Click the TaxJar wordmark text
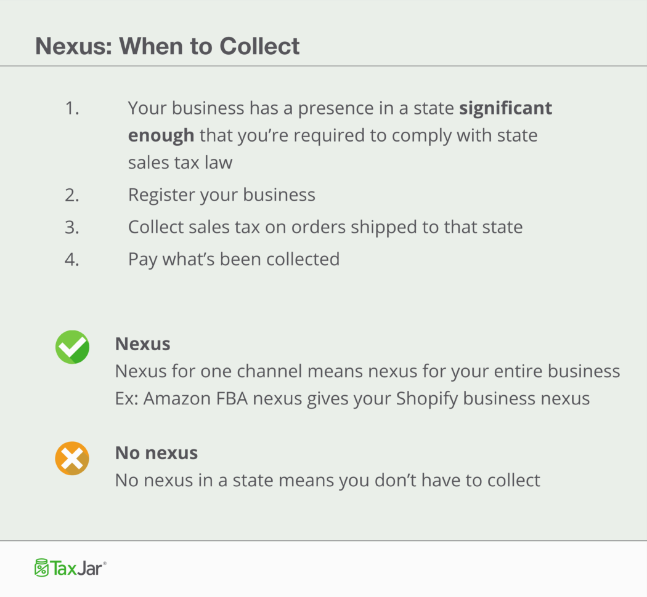Screen dimensions: 647x597 (x=78, y=567)
